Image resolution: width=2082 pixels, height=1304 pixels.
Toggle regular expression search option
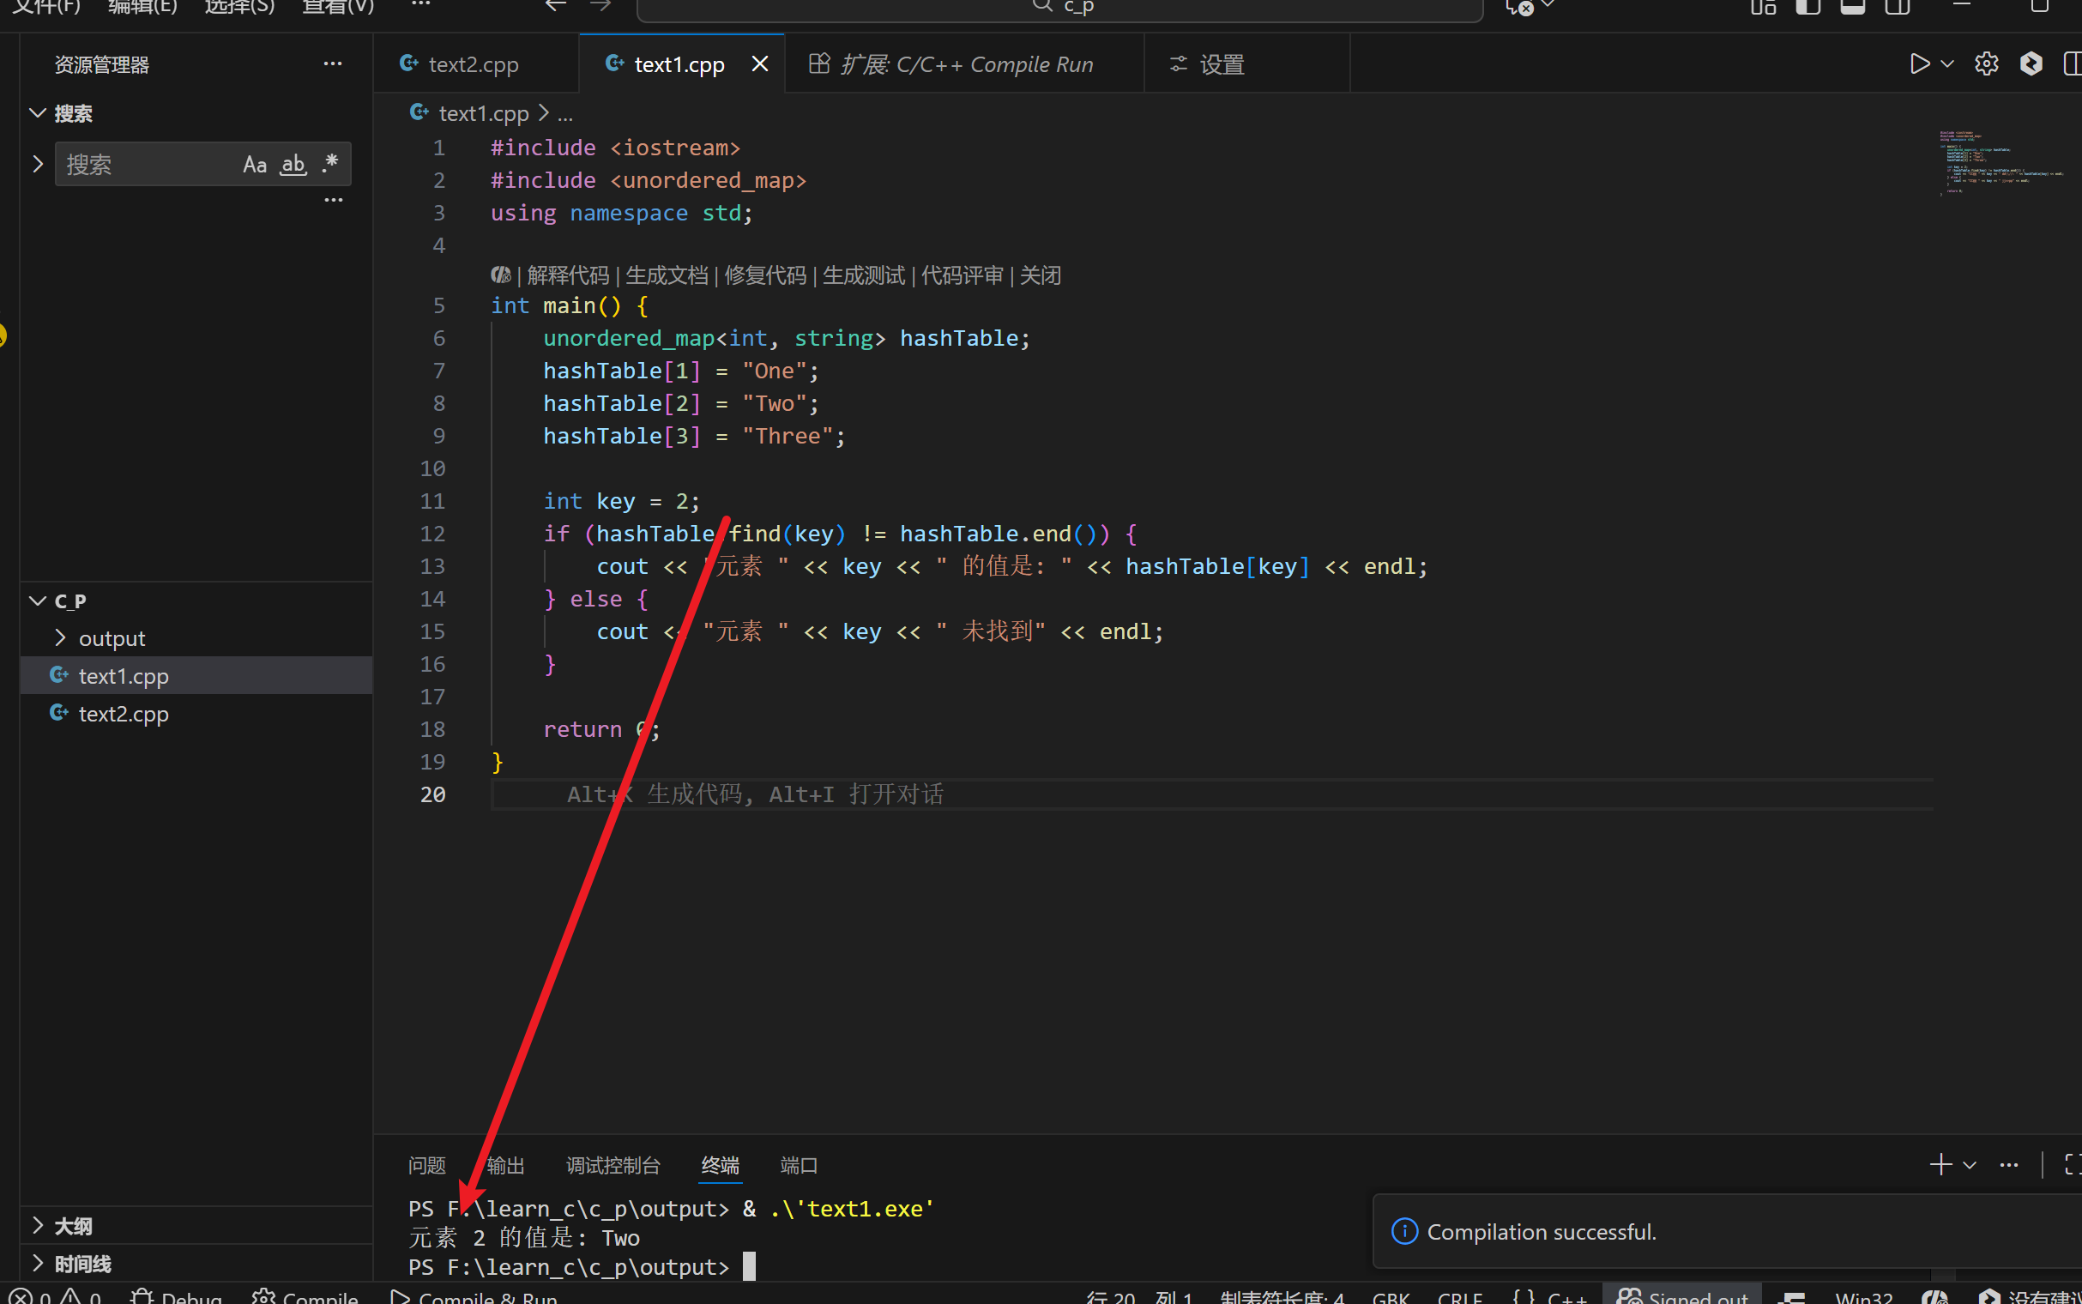pyautogui.click(x=330, y=165)
